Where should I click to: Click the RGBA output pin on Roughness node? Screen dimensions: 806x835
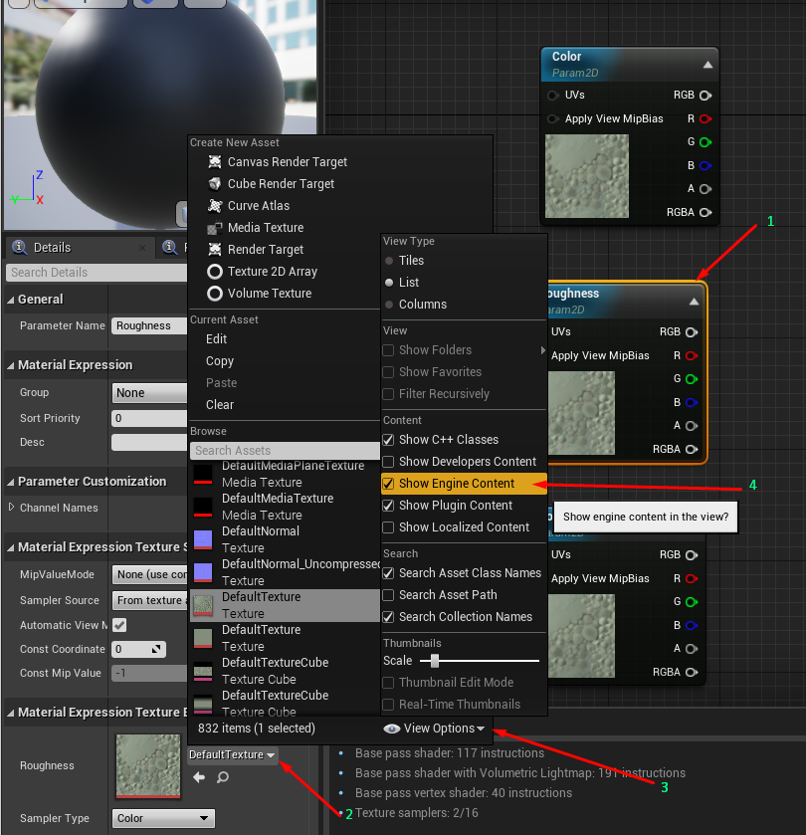[x=692, y=450]
